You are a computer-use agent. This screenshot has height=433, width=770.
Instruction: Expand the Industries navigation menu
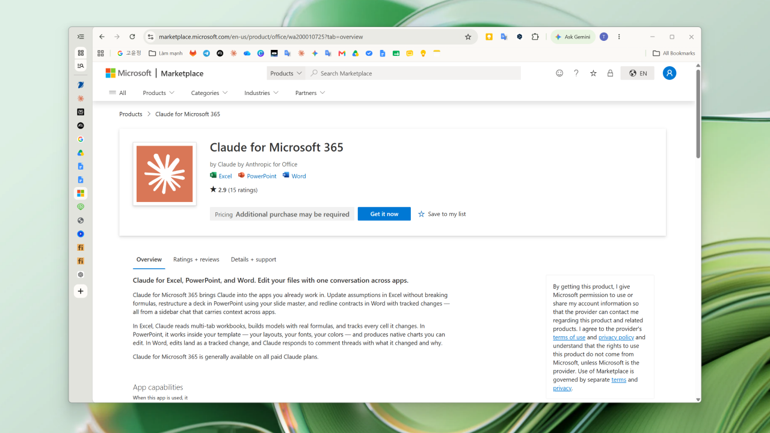262,93
